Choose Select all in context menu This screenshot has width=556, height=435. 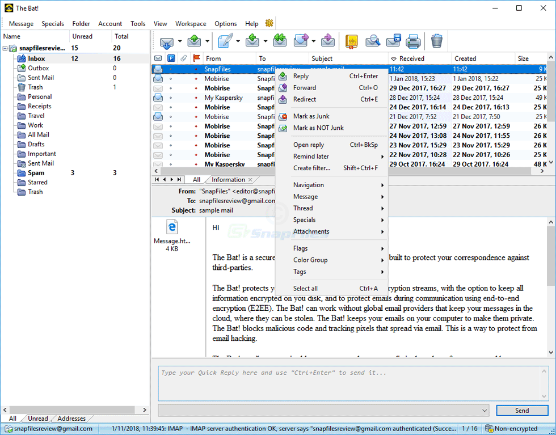coord(332,289)
